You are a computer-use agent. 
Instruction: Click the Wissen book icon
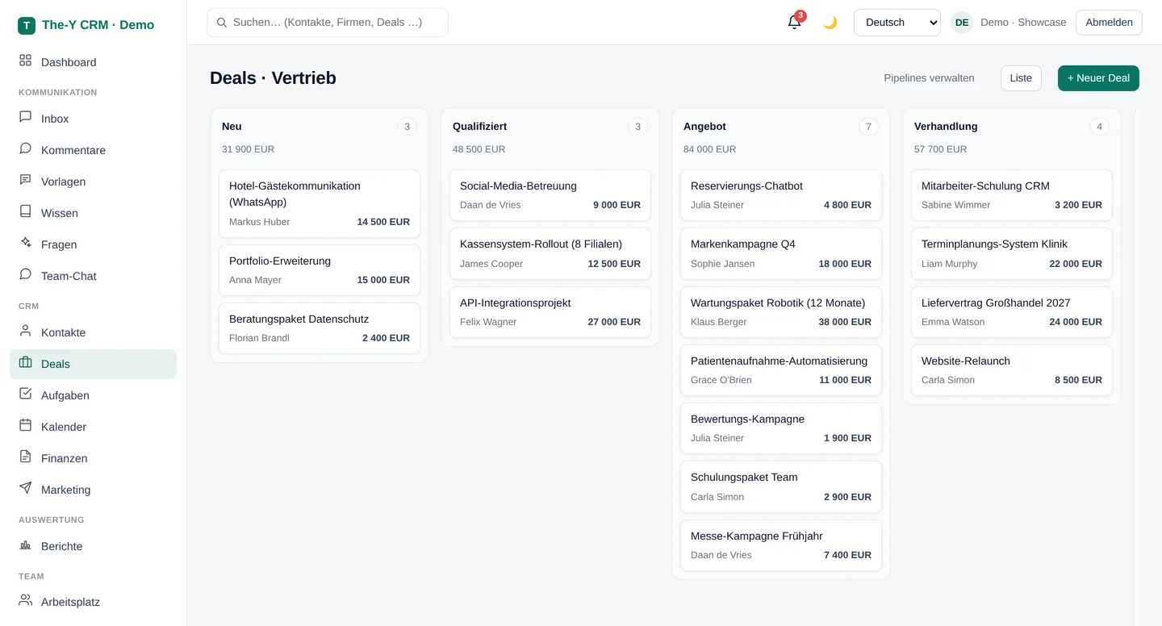click(x=26, y=211)
